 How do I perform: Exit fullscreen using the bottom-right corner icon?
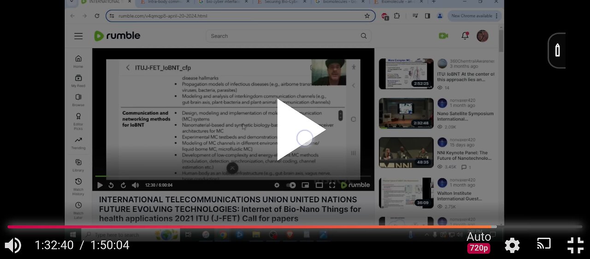coord(575,245)
